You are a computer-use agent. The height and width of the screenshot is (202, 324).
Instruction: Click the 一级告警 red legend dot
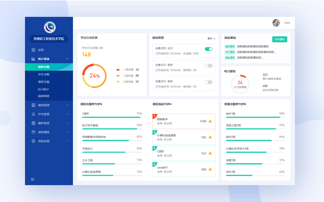click(x=118, y=69)
